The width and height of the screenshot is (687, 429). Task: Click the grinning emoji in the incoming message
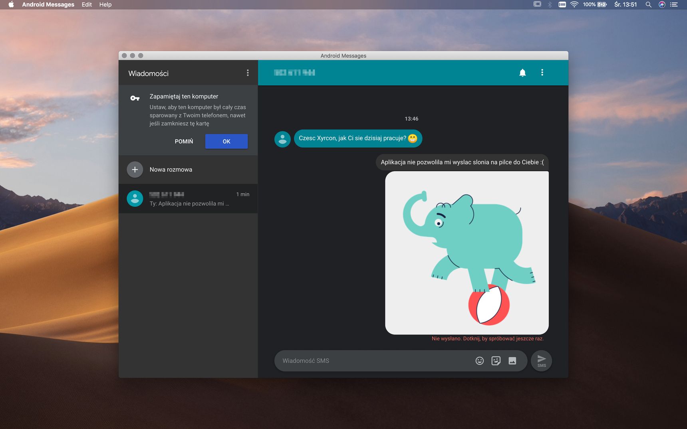coord(413,138)
